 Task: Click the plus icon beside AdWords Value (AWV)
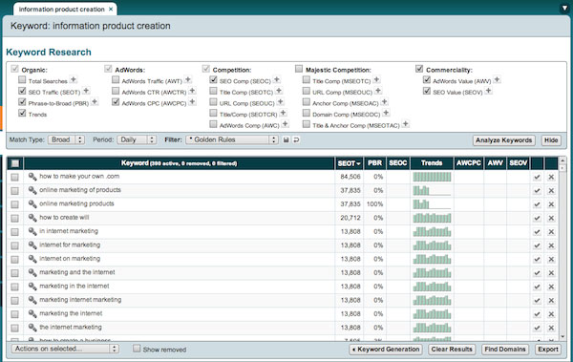497,79
